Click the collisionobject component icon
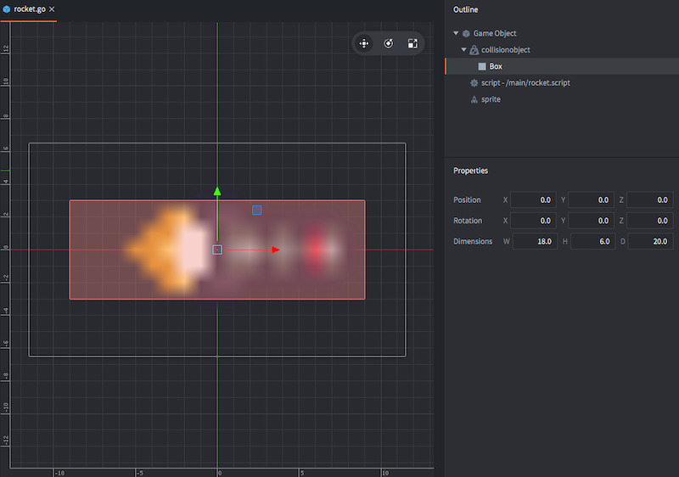679x477 pixels. [474, 50]
